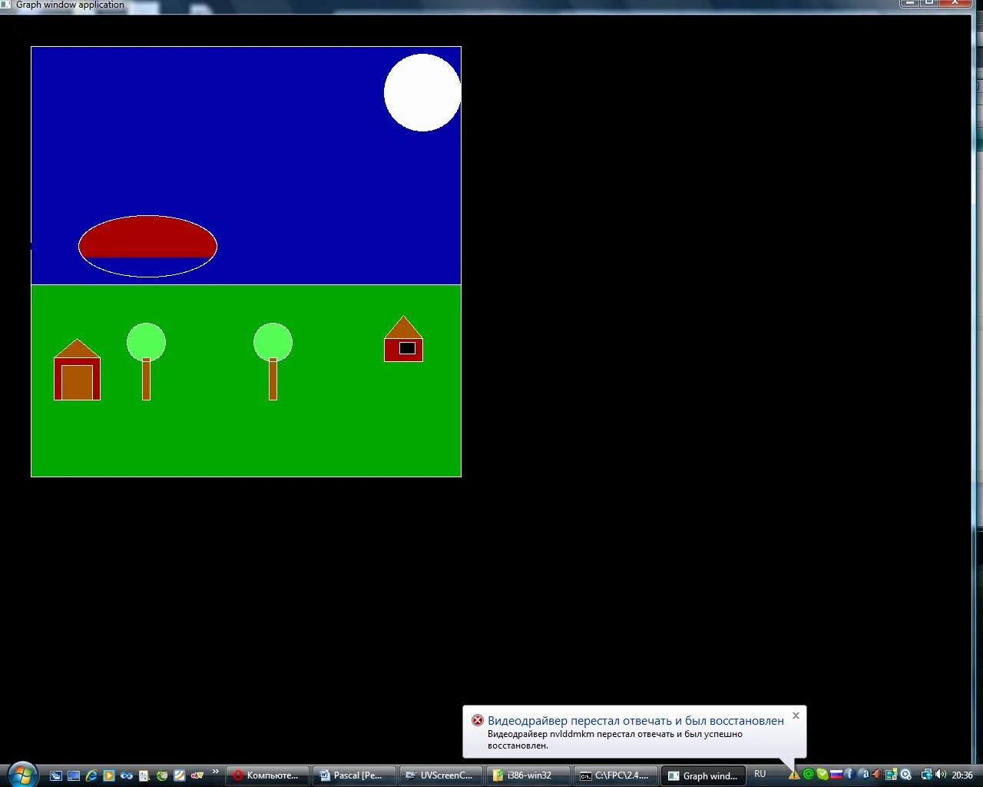
Task: Click the black window of the small house
Action: [407, 348]
